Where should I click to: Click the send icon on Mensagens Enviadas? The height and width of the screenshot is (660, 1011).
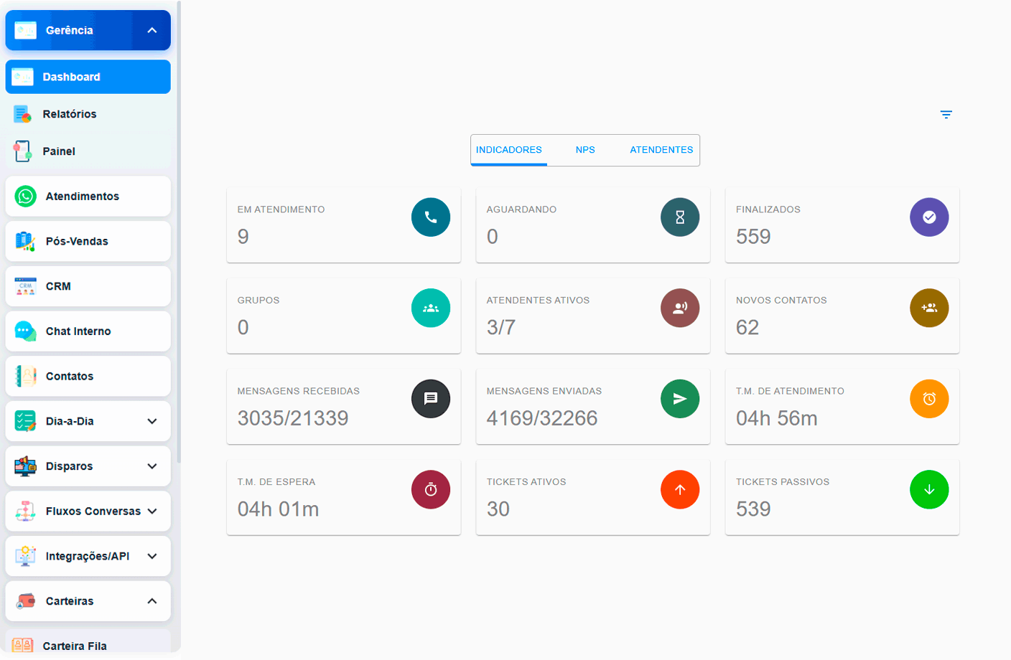(x=680, y=399)
